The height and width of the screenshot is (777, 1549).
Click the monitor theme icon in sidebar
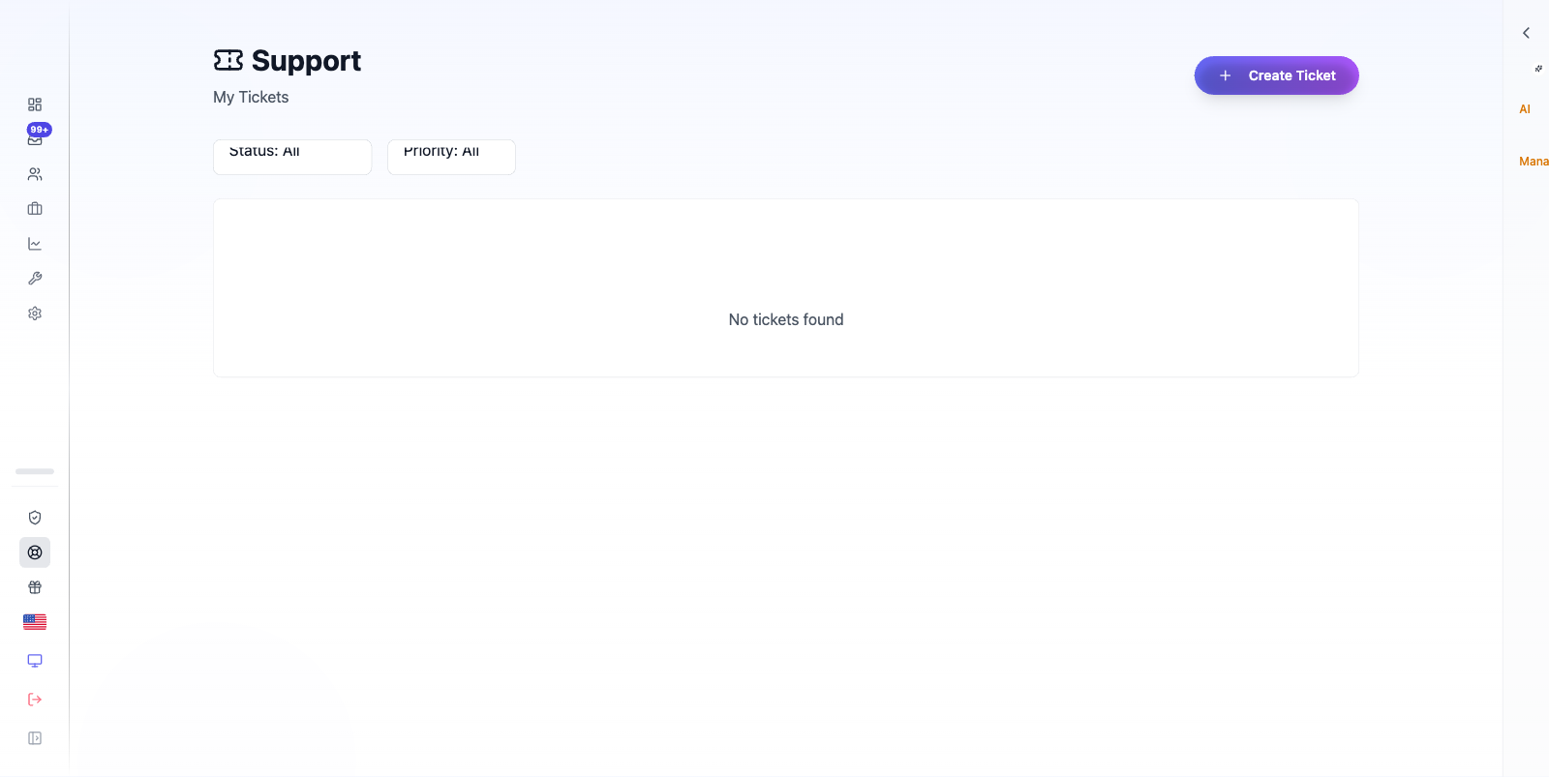pos(35,661)
